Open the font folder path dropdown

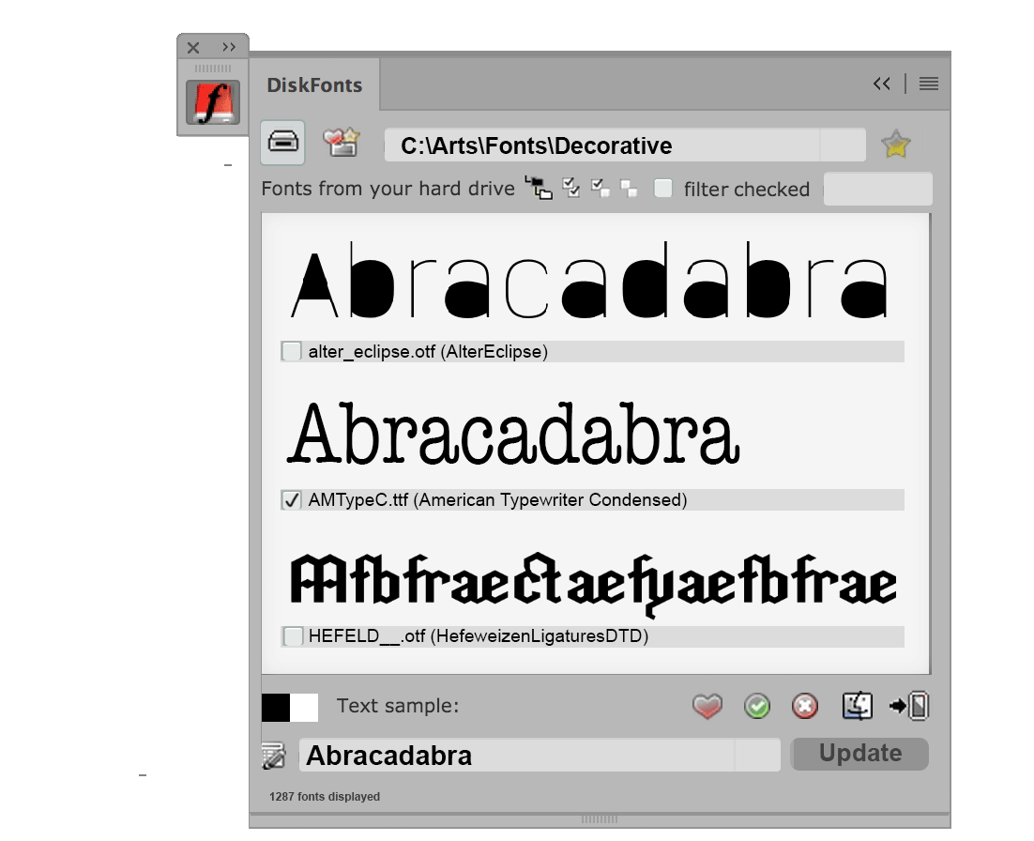pyautogui.click(x=842, y=145)
